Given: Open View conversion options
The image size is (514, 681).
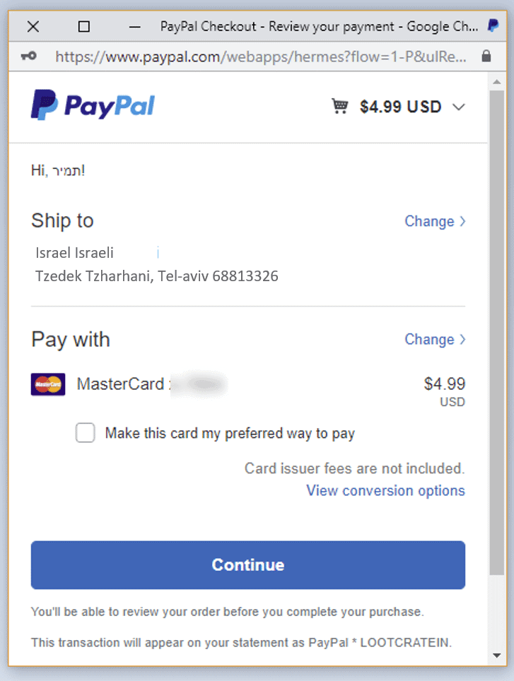Looking at the screenshot, I should click(x=385, y=490).
